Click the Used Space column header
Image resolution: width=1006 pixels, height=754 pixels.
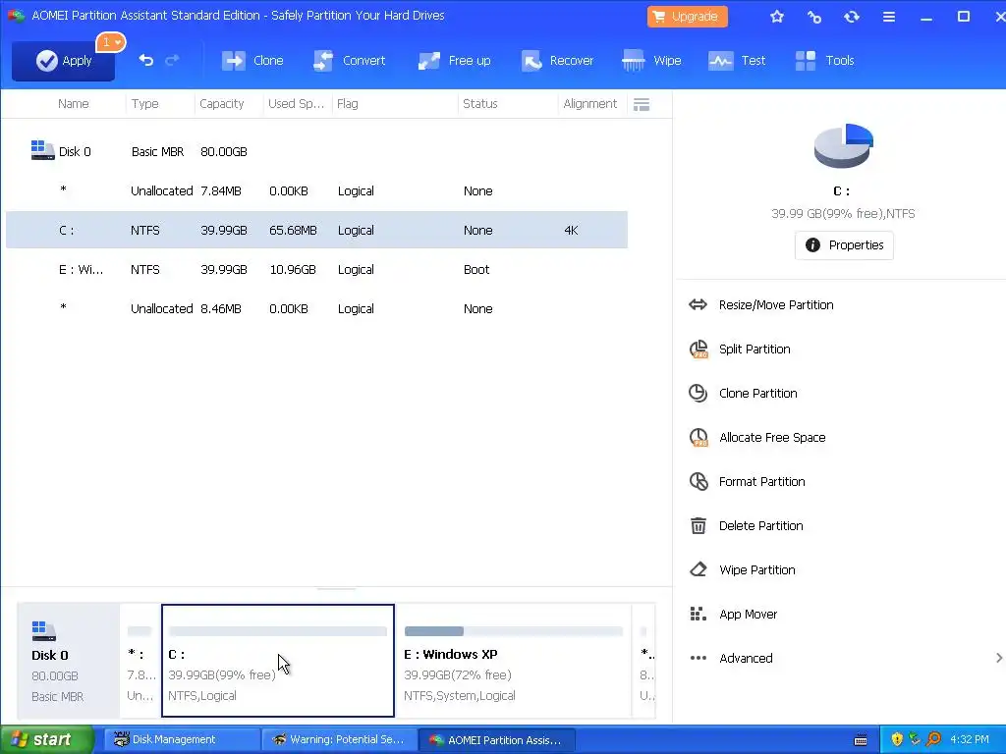click(x=296, y=104)
